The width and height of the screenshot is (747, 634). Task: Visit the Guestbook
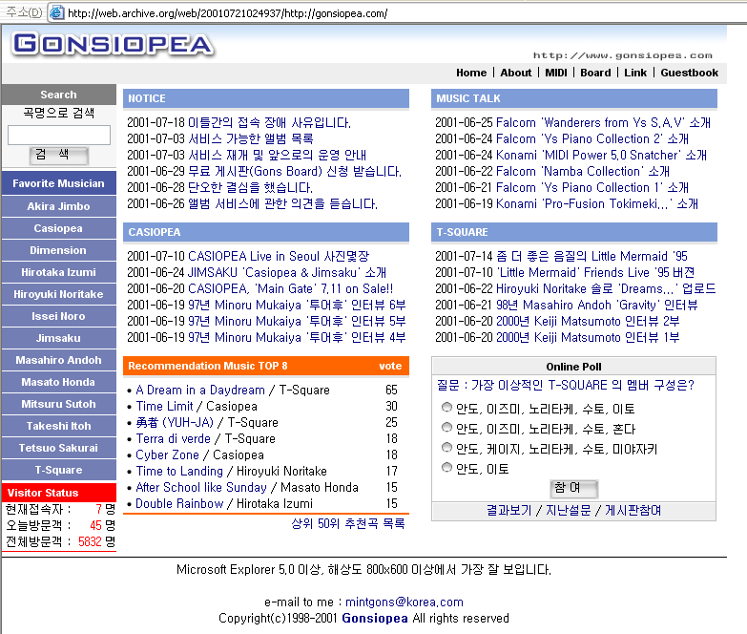[689, 73]
